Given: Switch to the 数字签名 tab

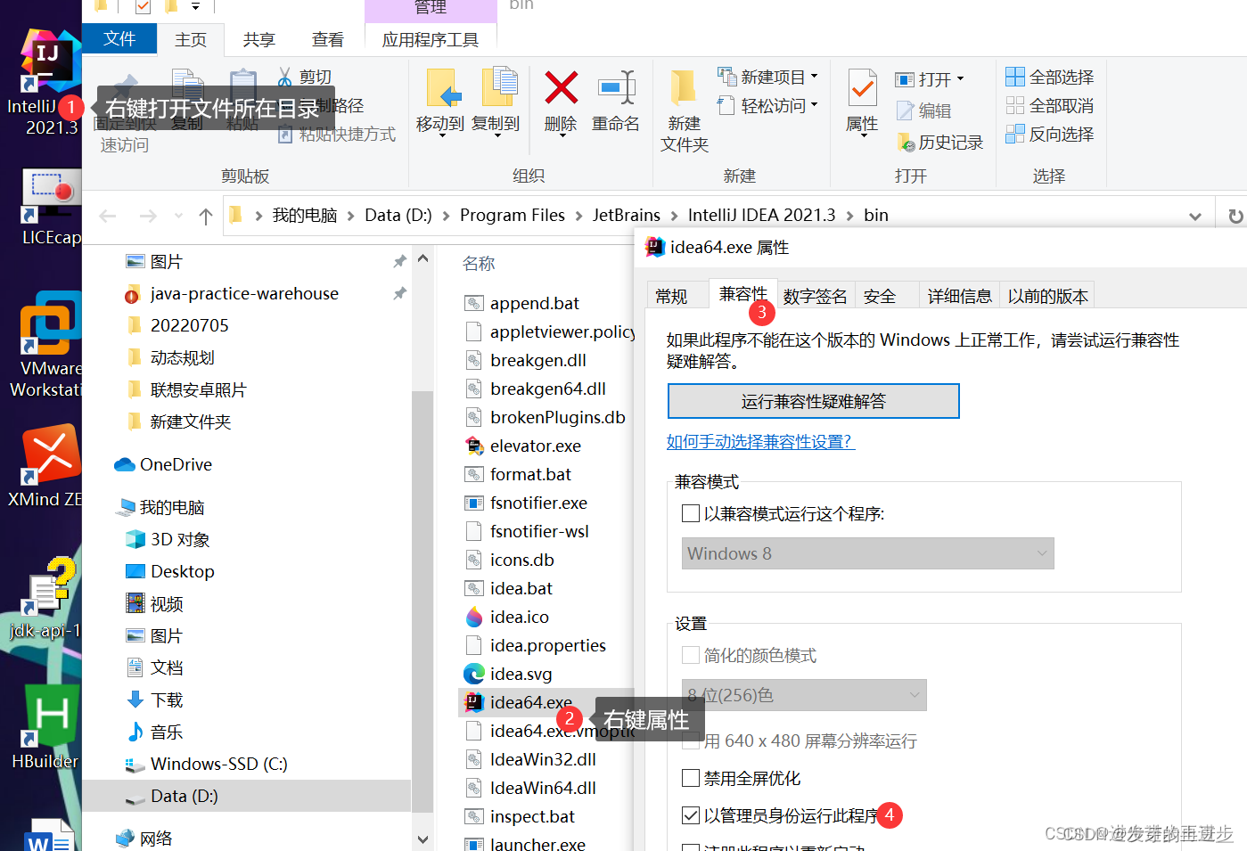Looking at the screenshot, I should point(815,295).
